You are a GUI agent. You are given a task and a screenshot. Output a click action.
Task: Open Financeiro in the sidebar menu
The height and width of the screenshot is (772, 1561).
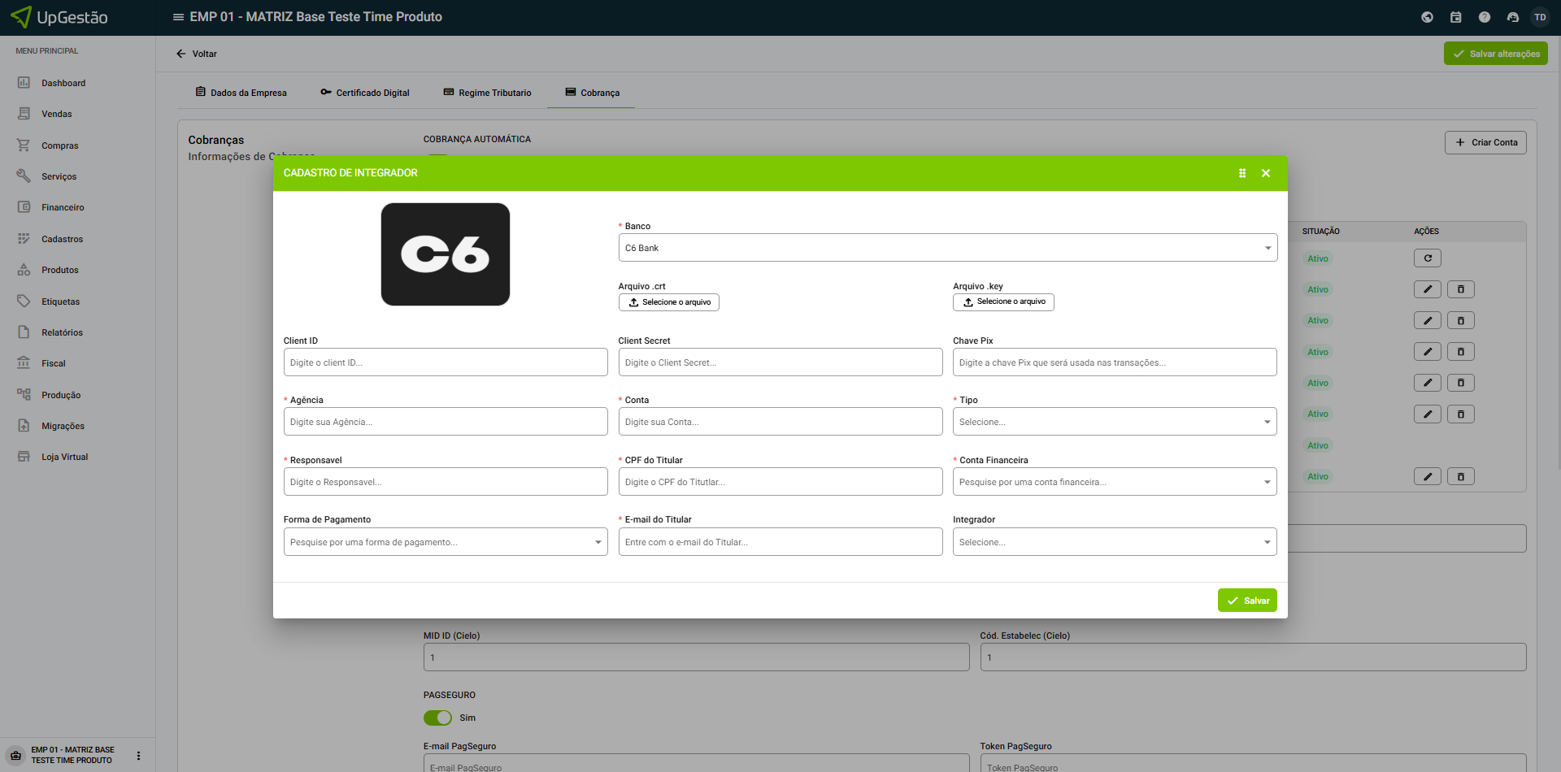coord(63,208)
